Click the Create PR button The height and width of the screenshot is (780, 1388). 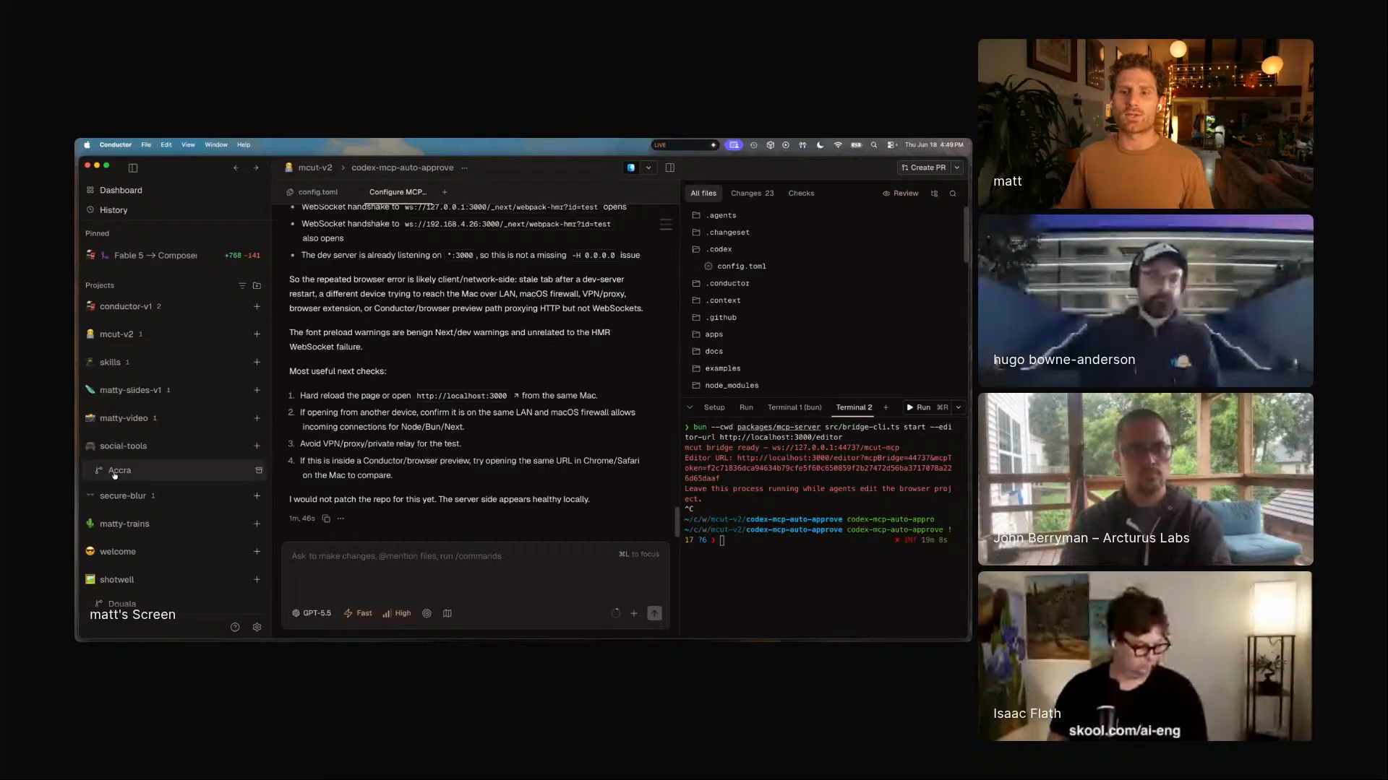click(x=924, y=168)
